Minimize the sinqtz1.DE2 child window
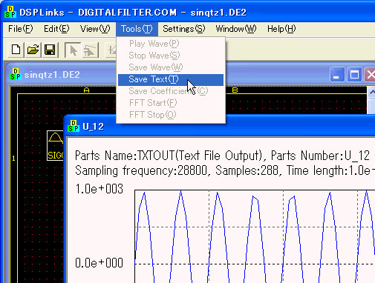Image resolution: width=375 pixels, height=283 pixels. pyautogui.click(x=337, y=74)
